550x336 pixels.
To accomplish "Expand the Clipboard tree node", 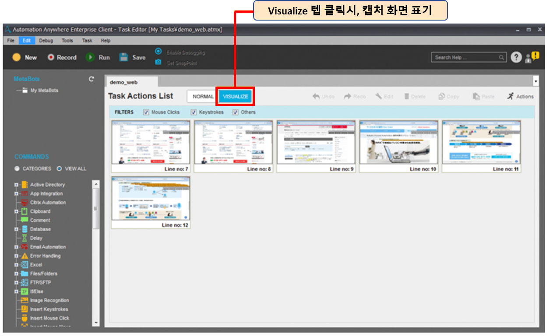I will [x=16, y=211].
